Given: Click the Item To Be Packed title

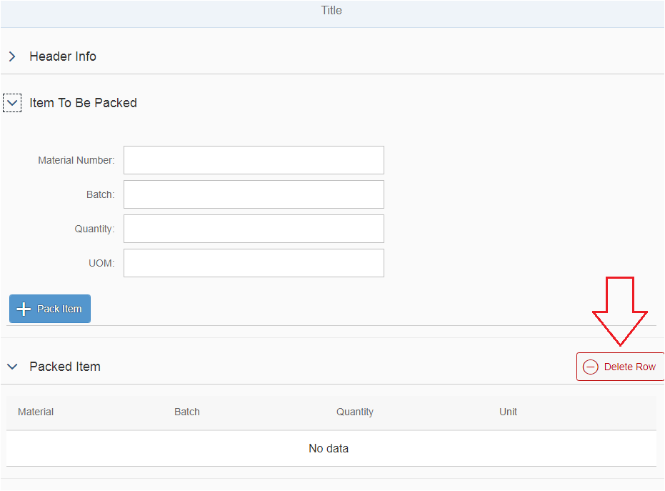Looking at the screenshot, I should 83,103.
